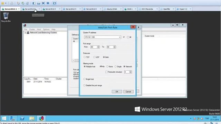The image size is (221, 124).
Task: Click the network tray icon
Action: (198, 118)
